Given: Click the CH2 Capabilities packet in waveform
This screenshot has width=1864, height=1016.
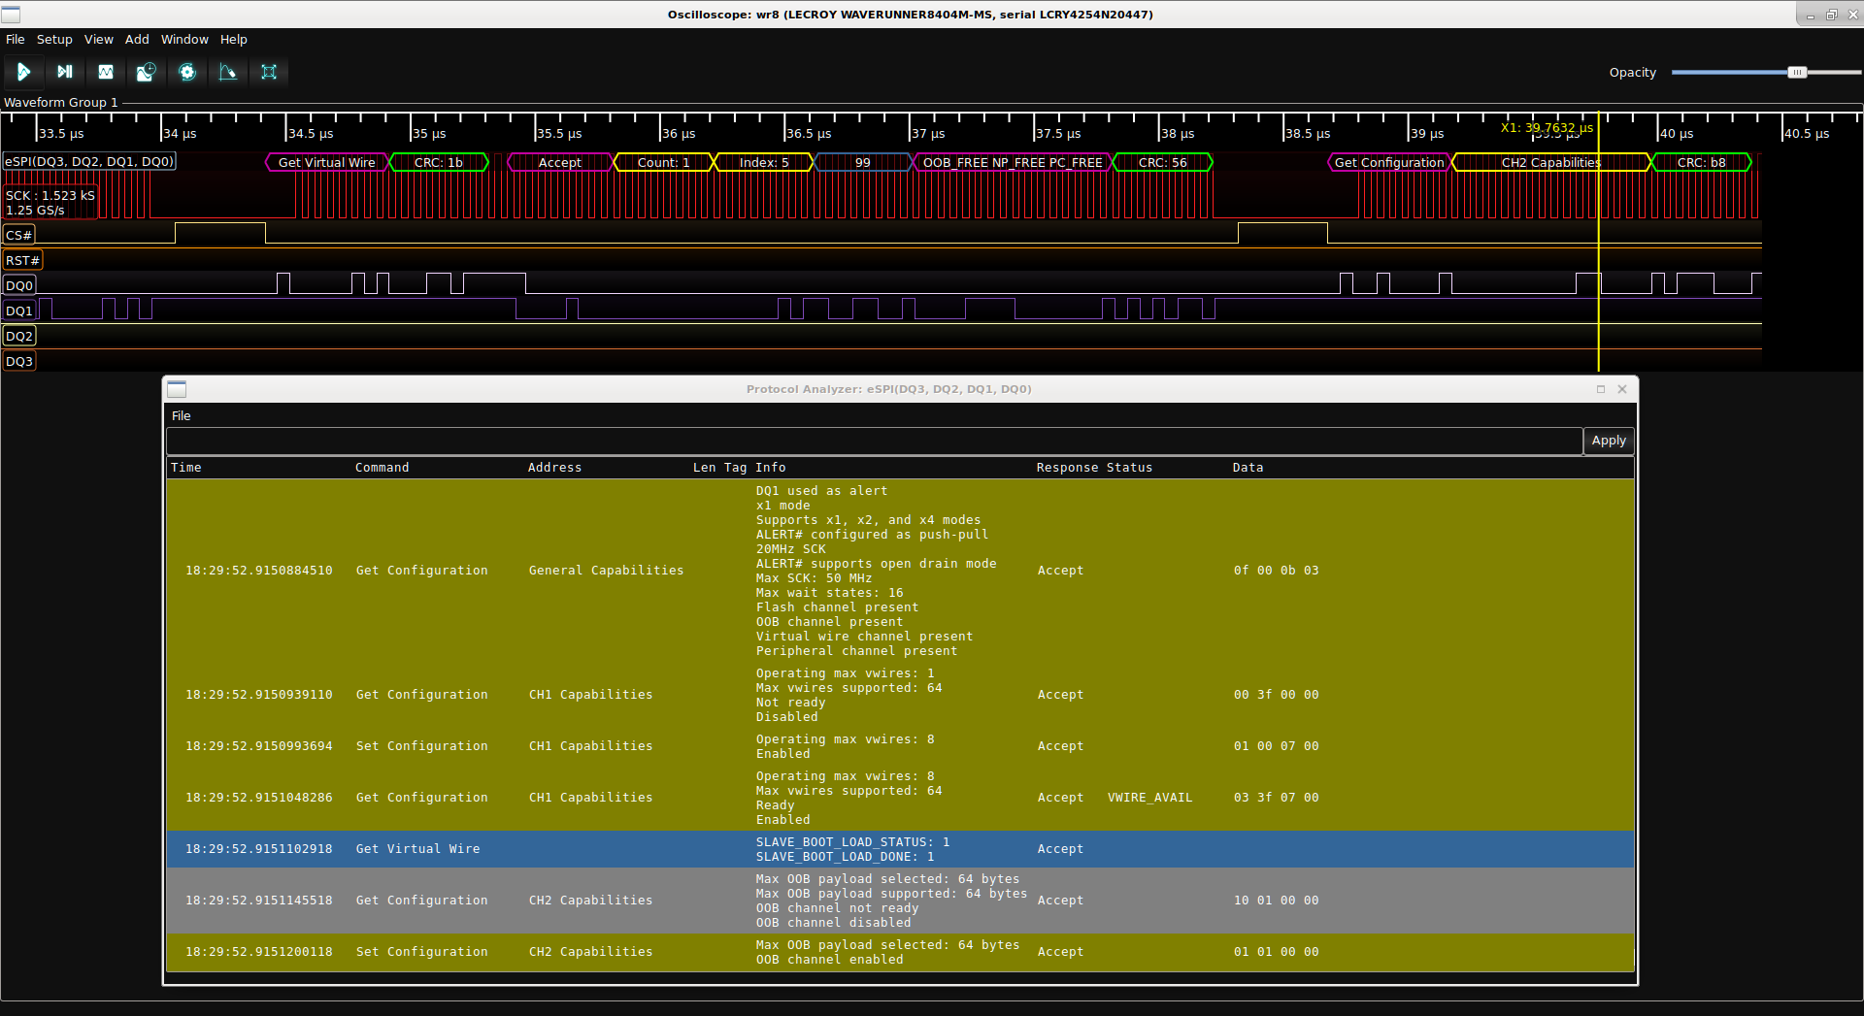Looking at the screenshot, I should [x=1550, y=162].
